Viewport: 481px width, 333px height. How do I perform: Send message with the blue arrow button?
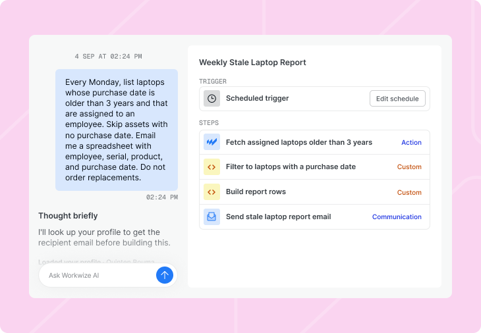coord(165,275)
